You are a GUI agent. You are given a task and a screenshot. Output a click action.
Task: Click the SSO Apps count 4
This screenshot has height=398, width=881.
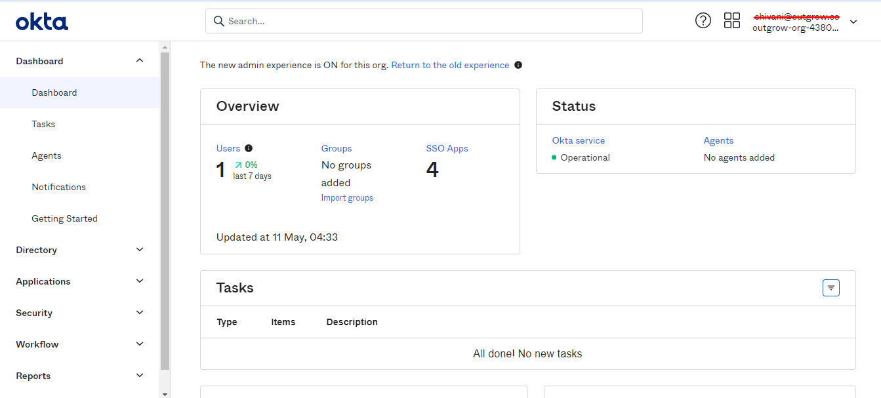[432, 170]
